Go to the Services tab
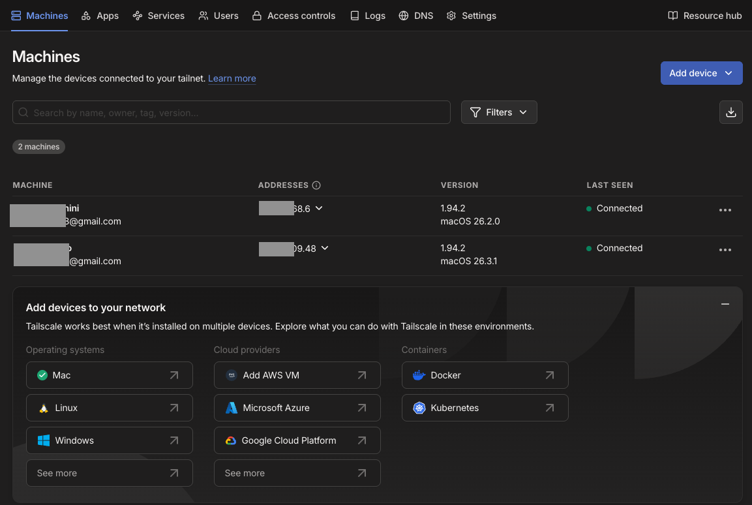This screenshot has height=505, width=752. 158,16
